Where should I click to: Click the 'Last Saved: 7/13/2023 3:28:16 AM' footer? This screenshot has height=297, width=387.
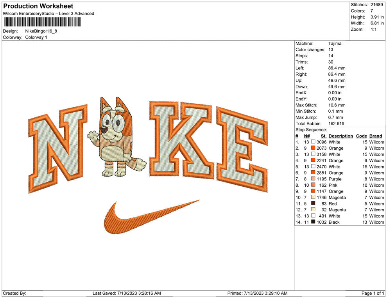click(x=127, y=293)
